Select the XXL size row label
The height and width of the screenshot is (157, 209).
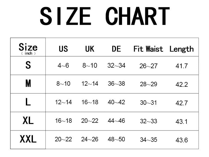click(x=28, y=139)
